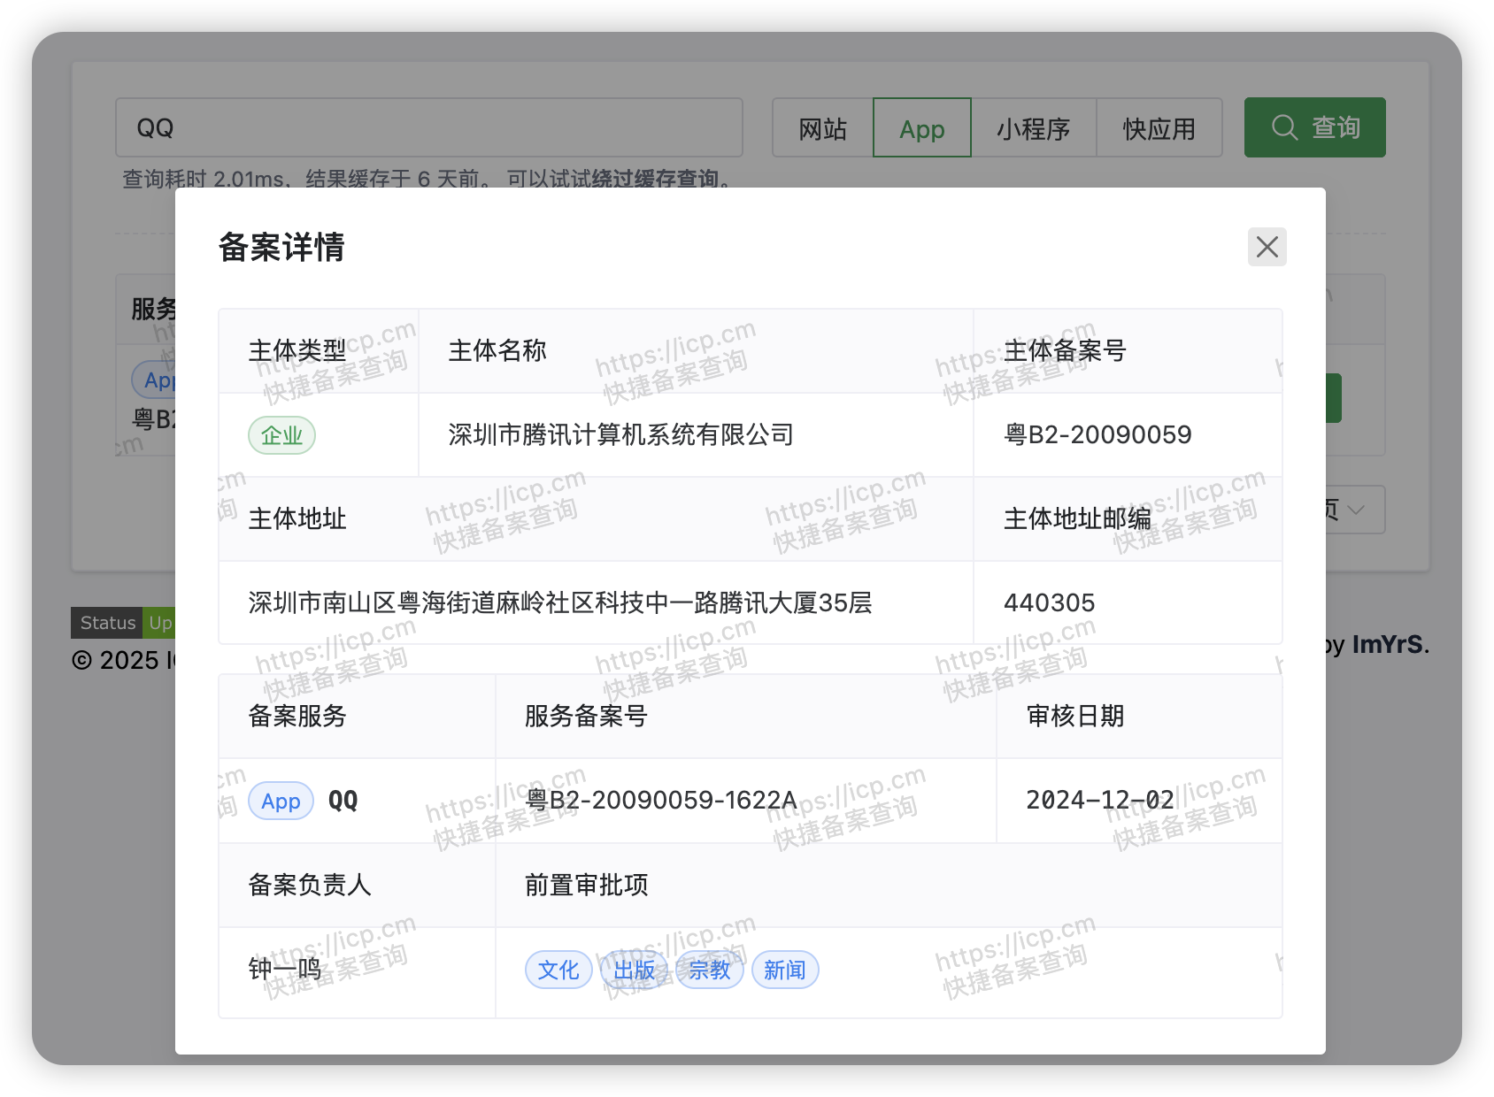
Task: Click the 新闻 approval tag
Action: pyautogui.click(x=785, y=970)
